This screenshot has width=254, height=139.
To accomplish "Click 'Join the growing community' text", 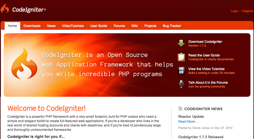I will (207, 86).
